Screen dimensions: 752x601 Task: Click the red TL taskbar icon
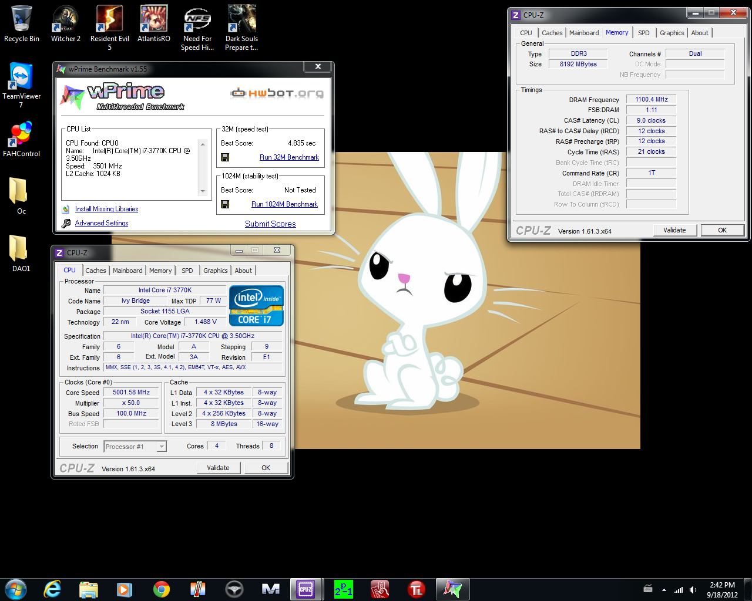[416, 589]
